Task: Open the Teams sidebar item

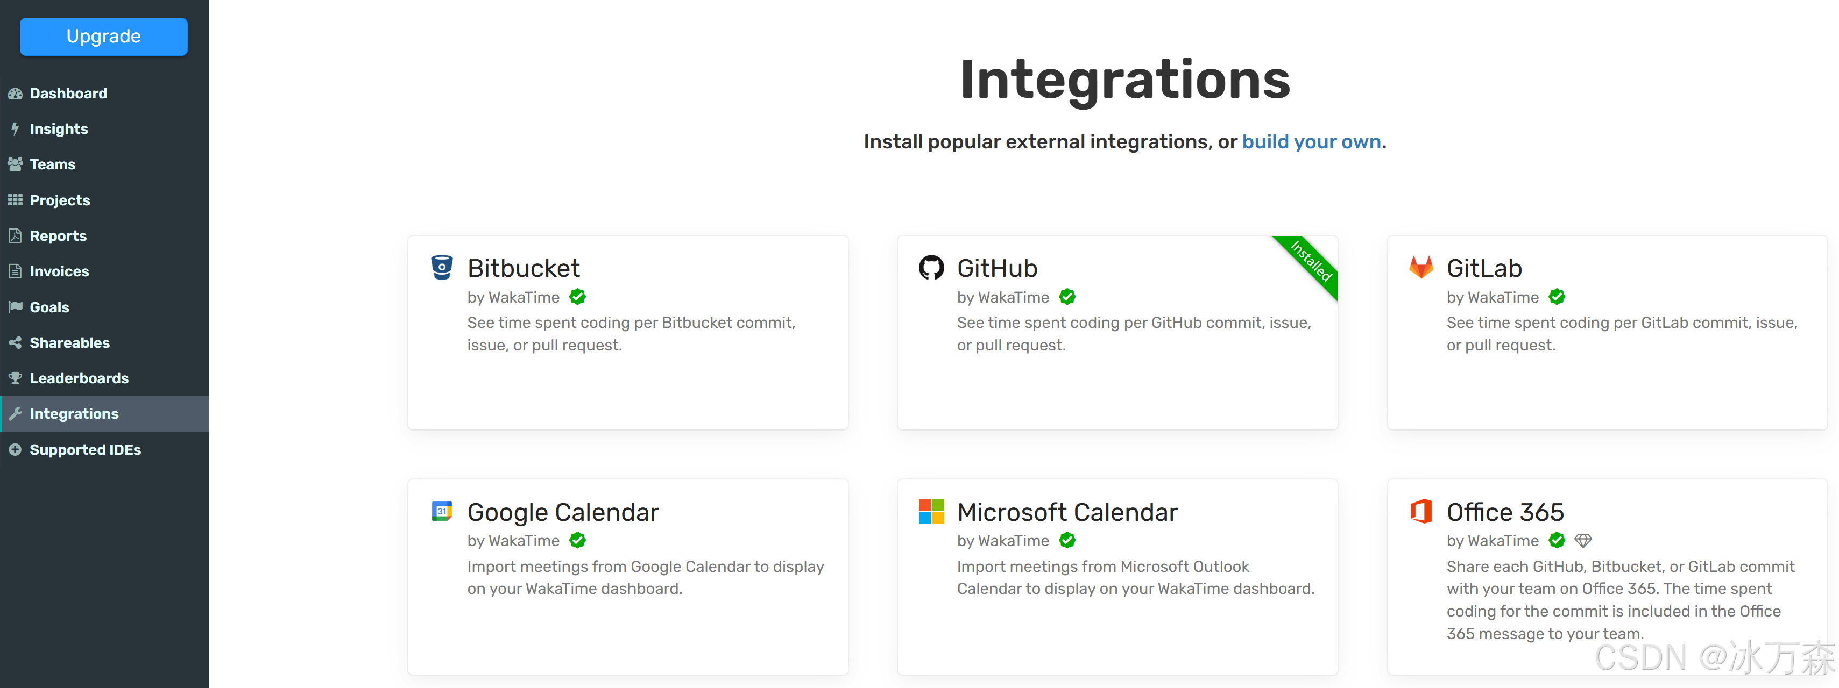Action: [52, 164]
